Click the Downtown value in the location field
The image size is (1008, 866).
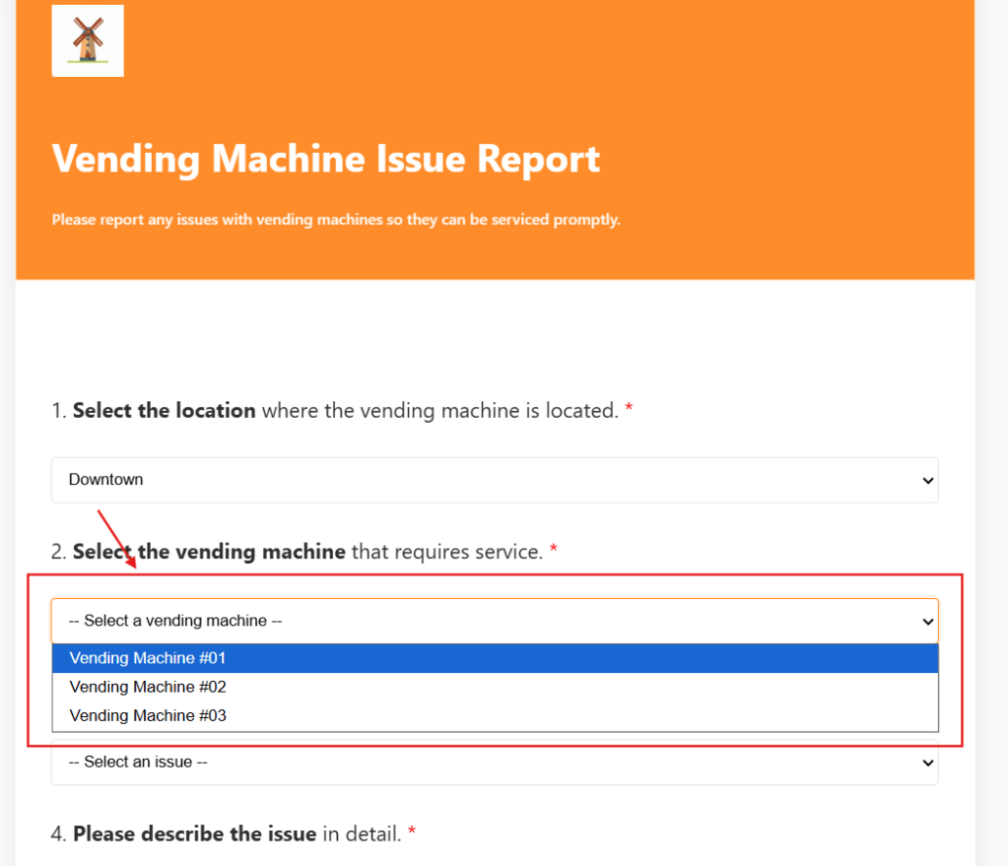tap(105, 480)
